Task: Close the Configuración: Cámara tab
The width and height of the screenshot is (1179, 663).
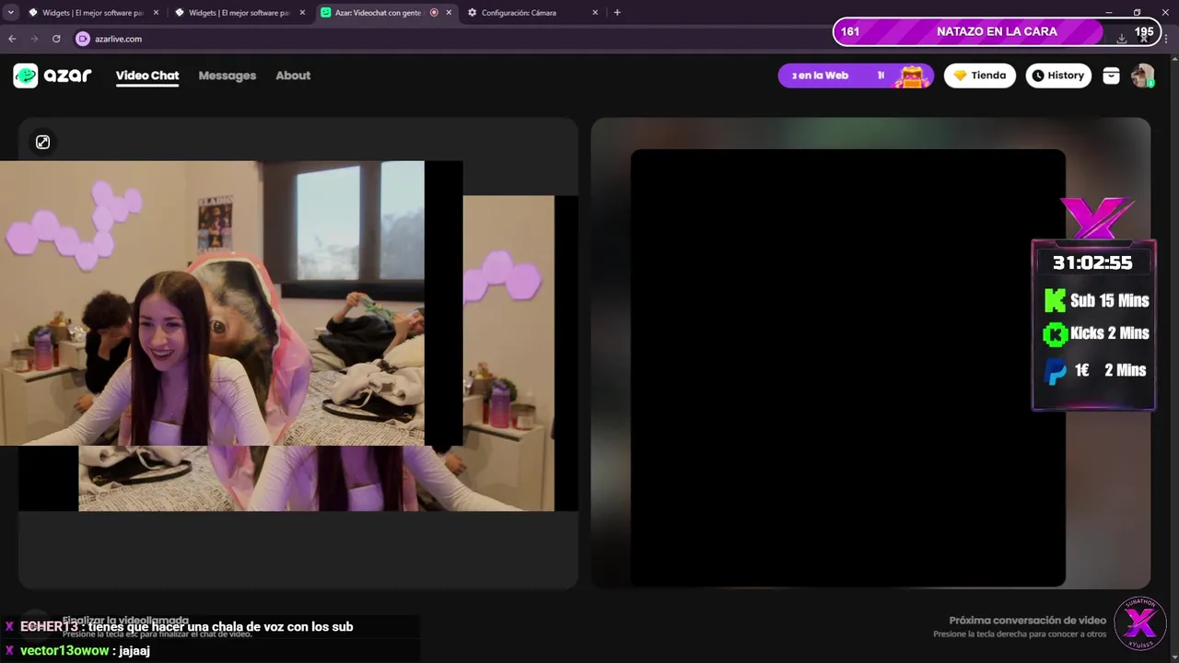Action: [x=595, y=13]
